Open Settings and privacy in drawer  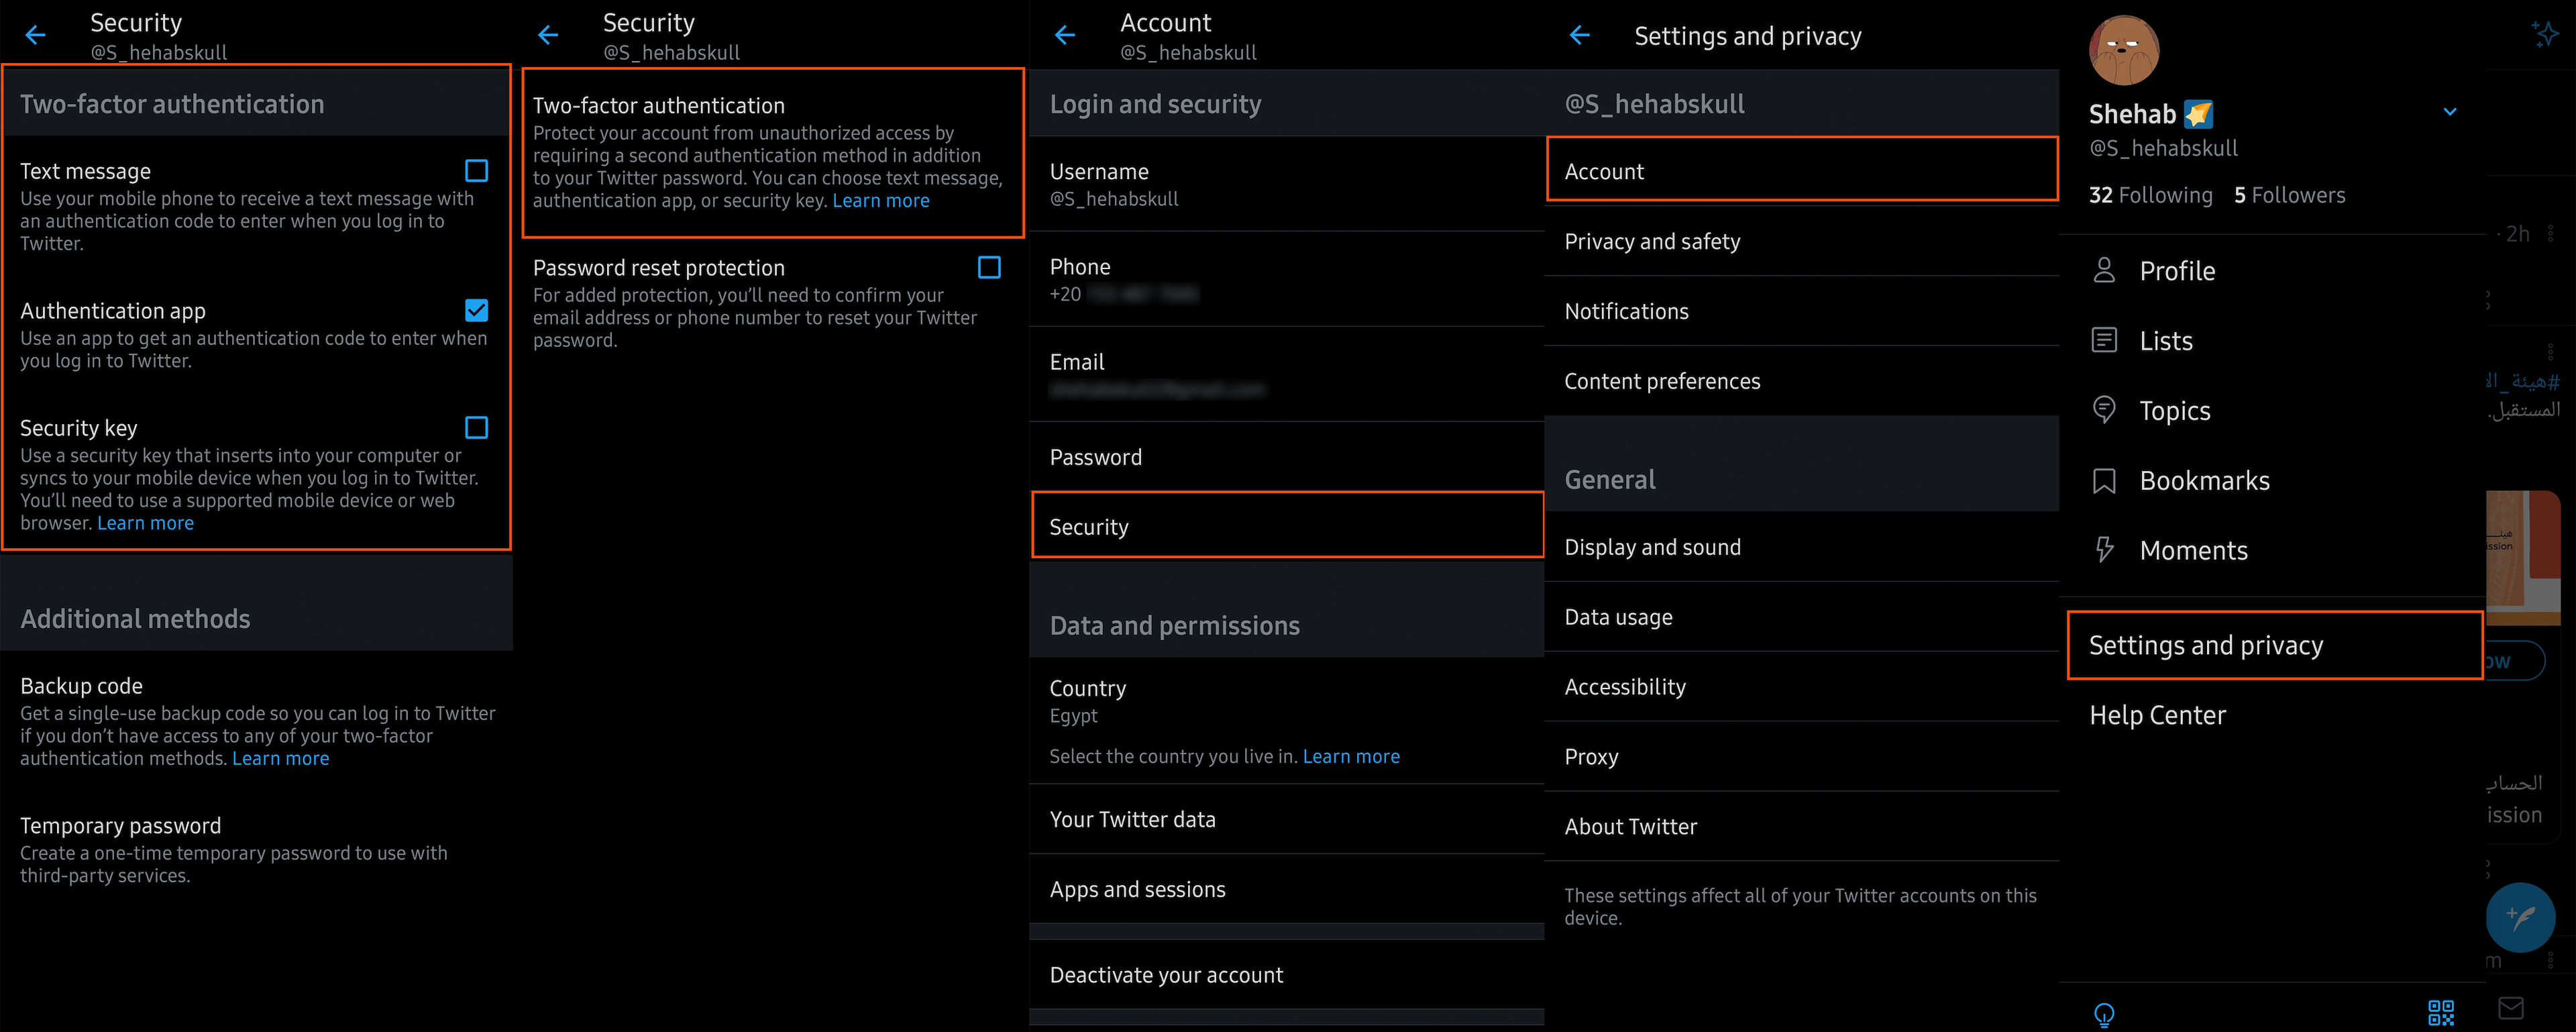(x=2205, y=646)
